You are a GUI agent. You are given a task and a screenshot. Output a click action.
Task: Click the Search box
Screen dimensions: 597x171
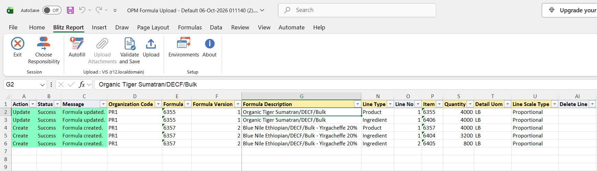pos(357,10)
